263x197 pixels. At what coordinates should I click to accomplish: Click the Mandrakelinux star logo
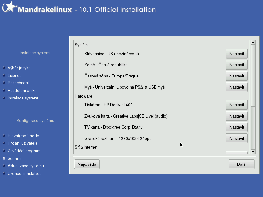click(x=10, y=7)
